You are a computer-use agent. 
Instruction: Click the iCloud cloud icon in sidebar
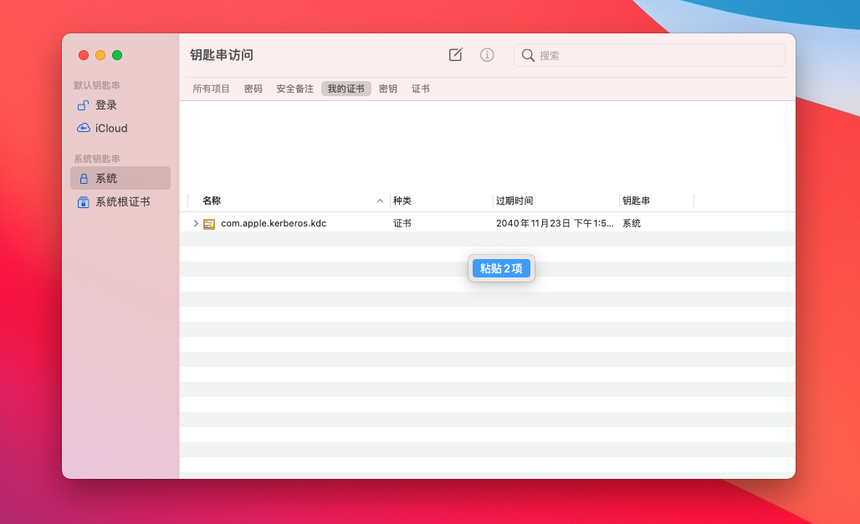[83, 129]
